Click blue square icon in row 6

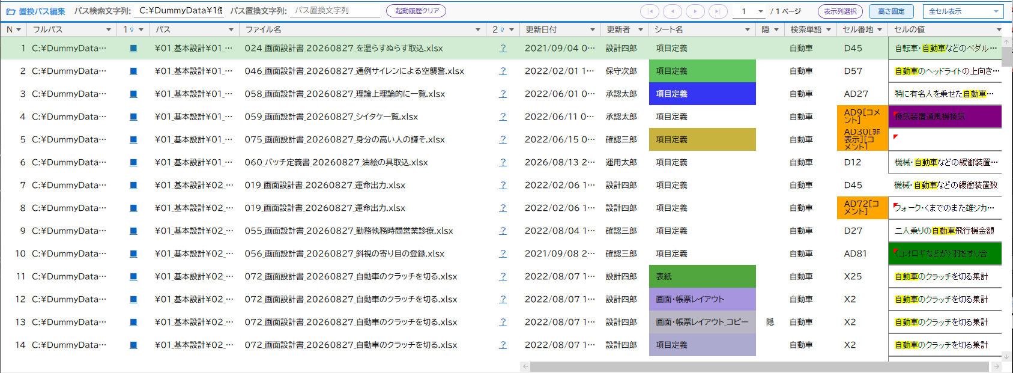(133, 162)
